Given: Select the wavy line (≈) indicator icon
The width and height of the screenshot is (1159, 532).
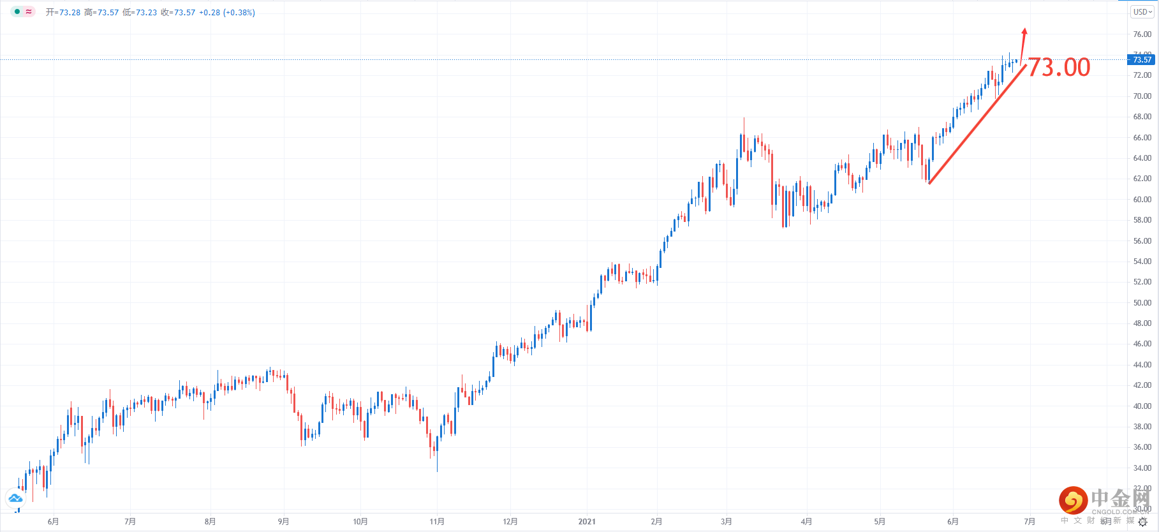Looking at the screenshot, I should [27, 11].
